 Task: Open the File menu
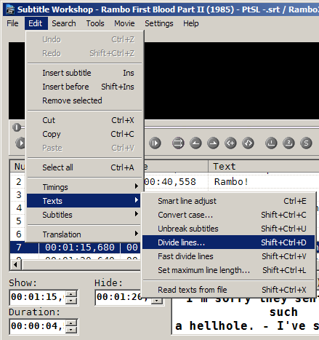[x=12, y=23]
